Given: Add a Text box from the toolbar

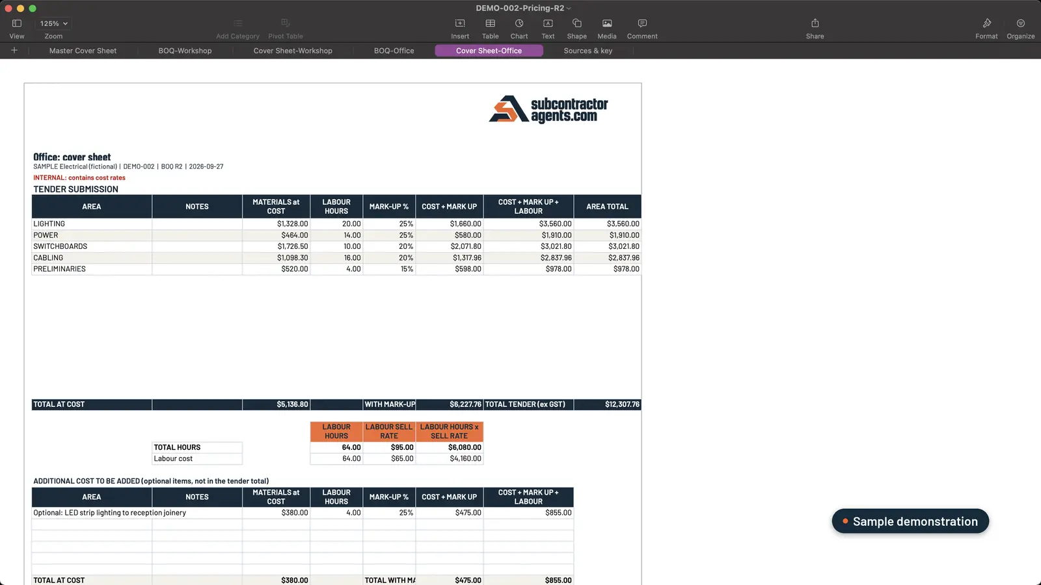Looking at the screenshot, I should click(x=548, y=23).
